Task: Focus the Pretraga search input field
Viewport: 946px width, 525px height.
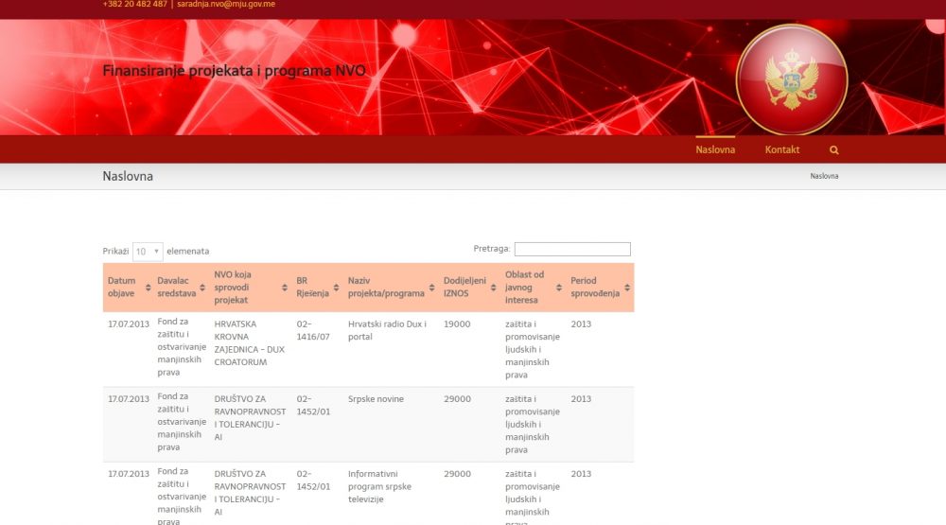Action: 572,249
